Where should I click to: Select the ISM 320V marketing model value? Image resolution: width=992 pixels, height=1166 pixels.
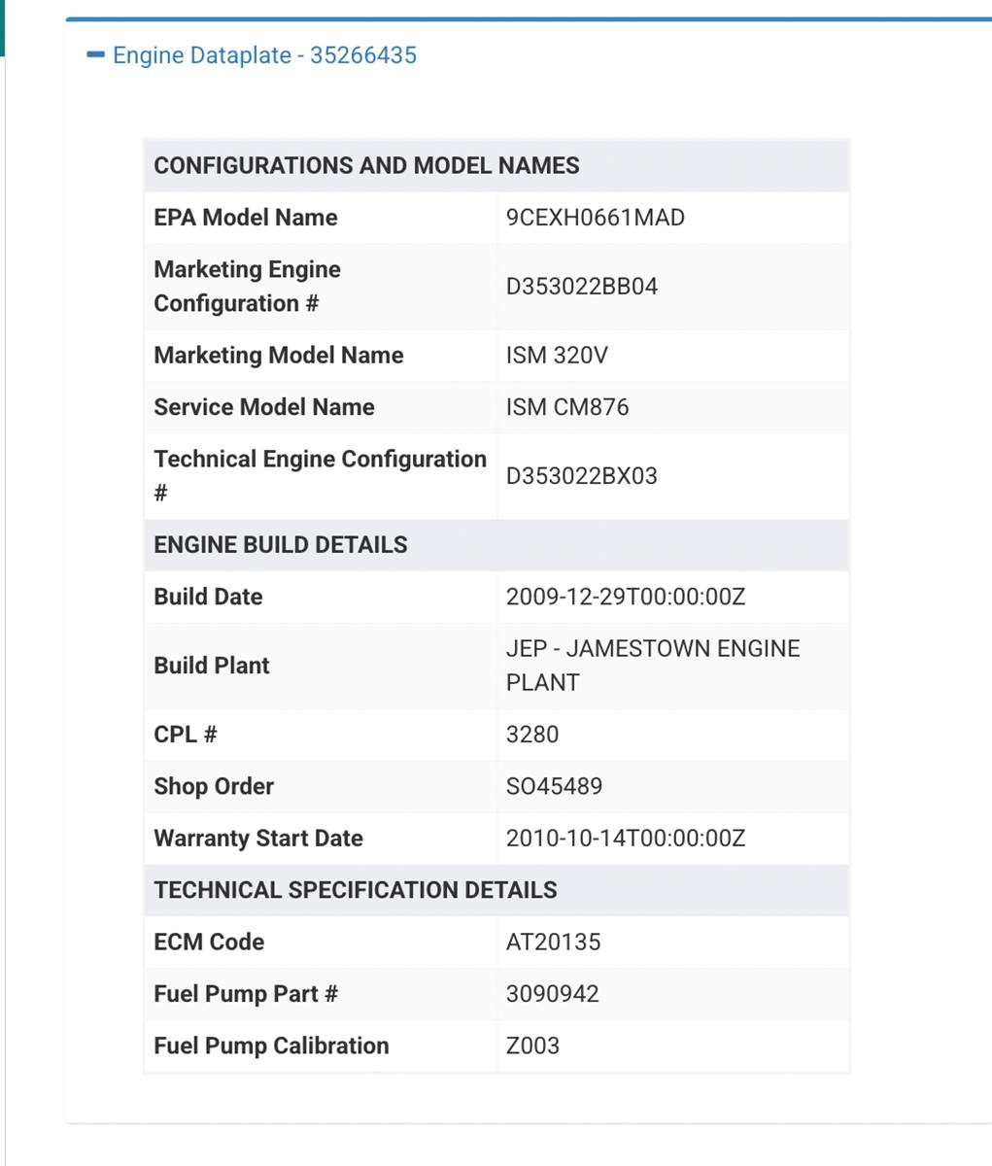tap(557, 356)
